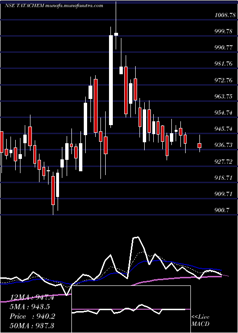Click the last red candlestick on the right

[x=199, y=146]
